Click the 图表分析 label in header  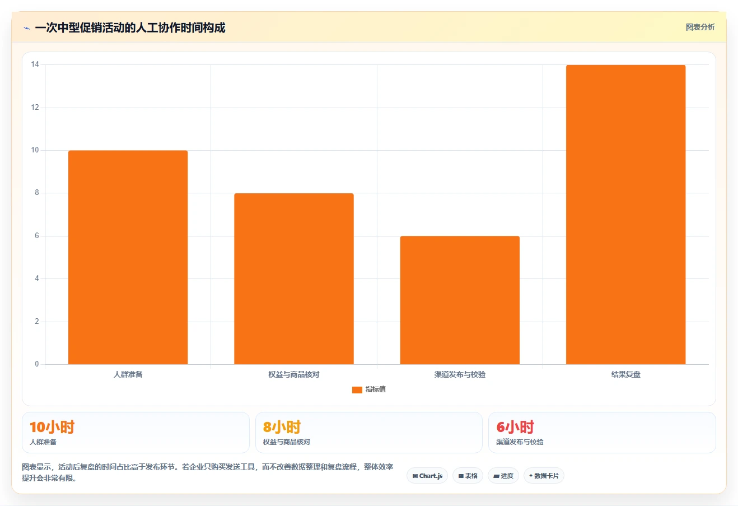(700, 27)
